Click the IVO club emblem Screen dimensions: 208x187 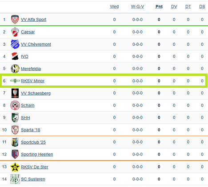coord(15,56)
